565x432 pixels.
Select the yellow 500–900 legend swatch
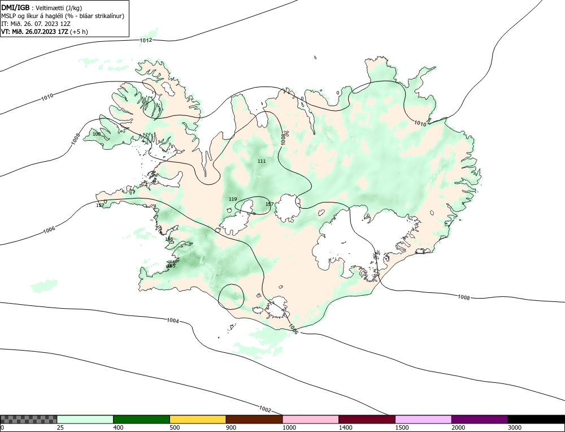[x=198, y=419]
